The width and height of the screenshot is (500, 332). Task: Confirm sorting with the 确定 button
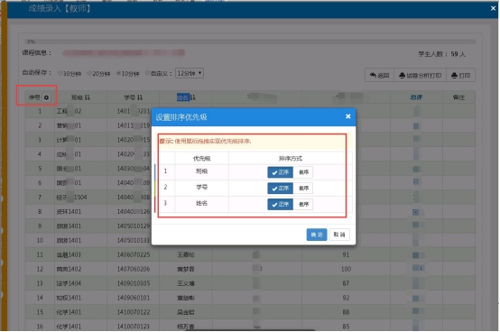[317, 235]
